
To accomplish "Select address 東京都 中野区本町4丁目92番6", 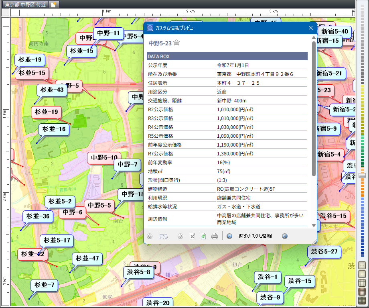I will (x=255, y=74).
